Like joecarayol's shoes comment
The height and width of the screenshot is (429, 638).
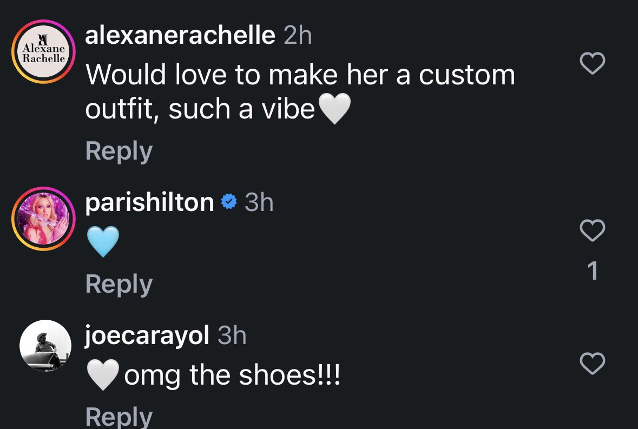[592, 364]
